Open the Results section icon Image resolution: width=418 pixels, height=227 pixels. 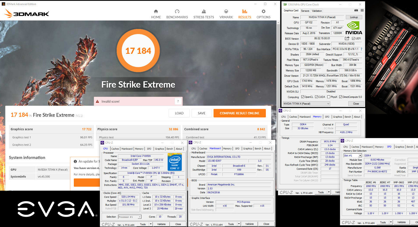(244, 11)
